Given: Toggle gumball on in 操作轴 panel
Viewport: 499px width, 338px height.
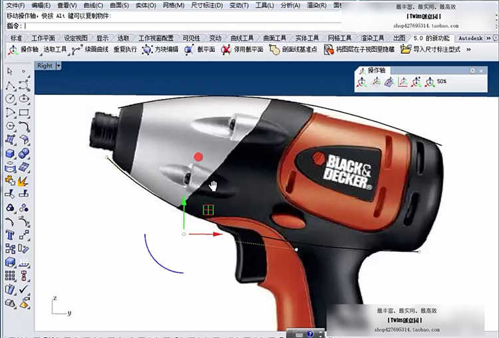Looking at the screenshot, I should coord(361,82).
